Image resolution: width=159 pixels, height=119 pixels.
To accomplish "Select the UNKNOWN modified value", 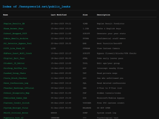I will click(x=55, y=118).
